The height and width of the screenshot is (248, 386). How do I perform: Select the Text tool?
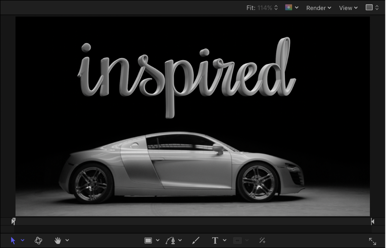(215, 240)
